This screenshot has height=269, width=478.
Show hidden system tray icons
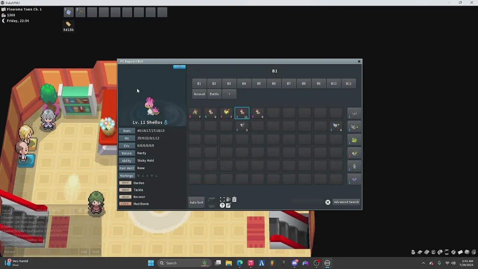click(423, 263)
